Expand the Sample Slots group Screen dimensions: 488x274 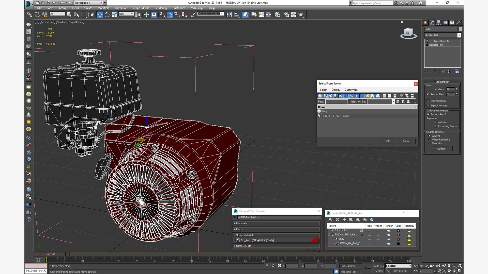[x=276, y=246]
